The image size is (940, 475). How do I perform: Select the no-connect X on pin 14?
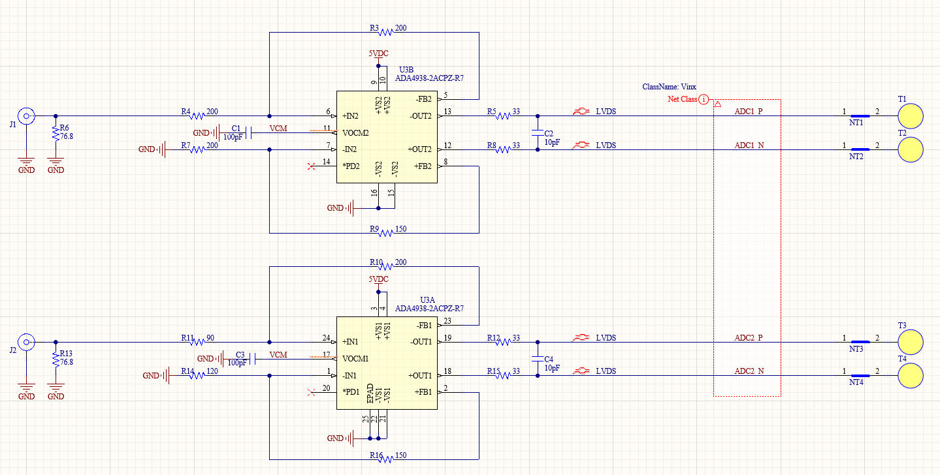coord(311,167)
